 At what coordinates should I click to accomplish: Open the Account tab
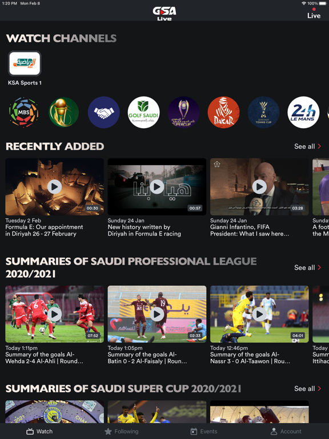coord(286,432)
